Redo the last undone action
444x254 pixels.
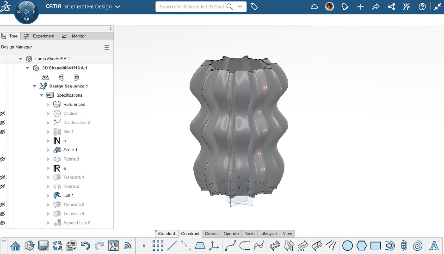(99, 246)
